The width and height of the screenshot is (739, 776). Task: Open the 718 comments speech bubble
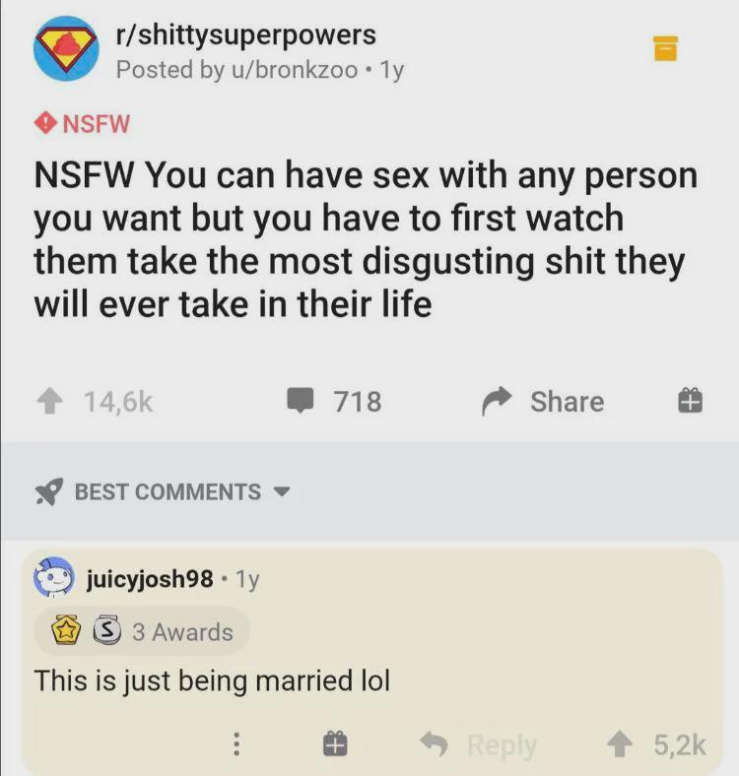click(301, 401)
